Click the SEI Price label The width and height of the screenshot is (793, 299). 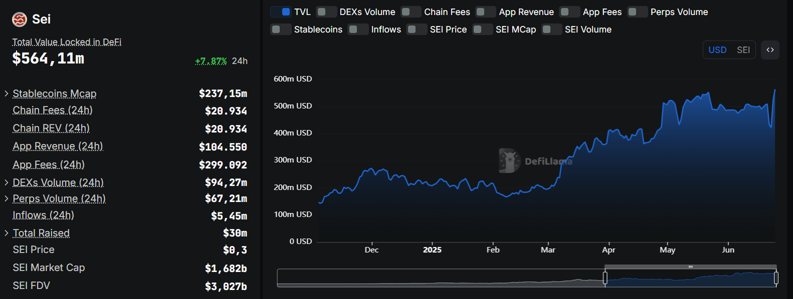[x=34, y=249]
